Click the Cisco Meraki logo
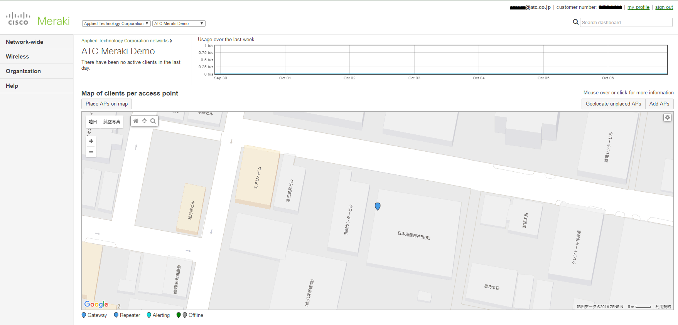The image size is (678, 325). point(38,19)
